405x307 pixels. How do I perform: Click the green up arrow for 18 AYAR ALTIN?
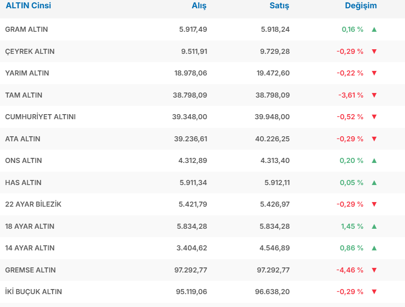(x=374, y=226)
